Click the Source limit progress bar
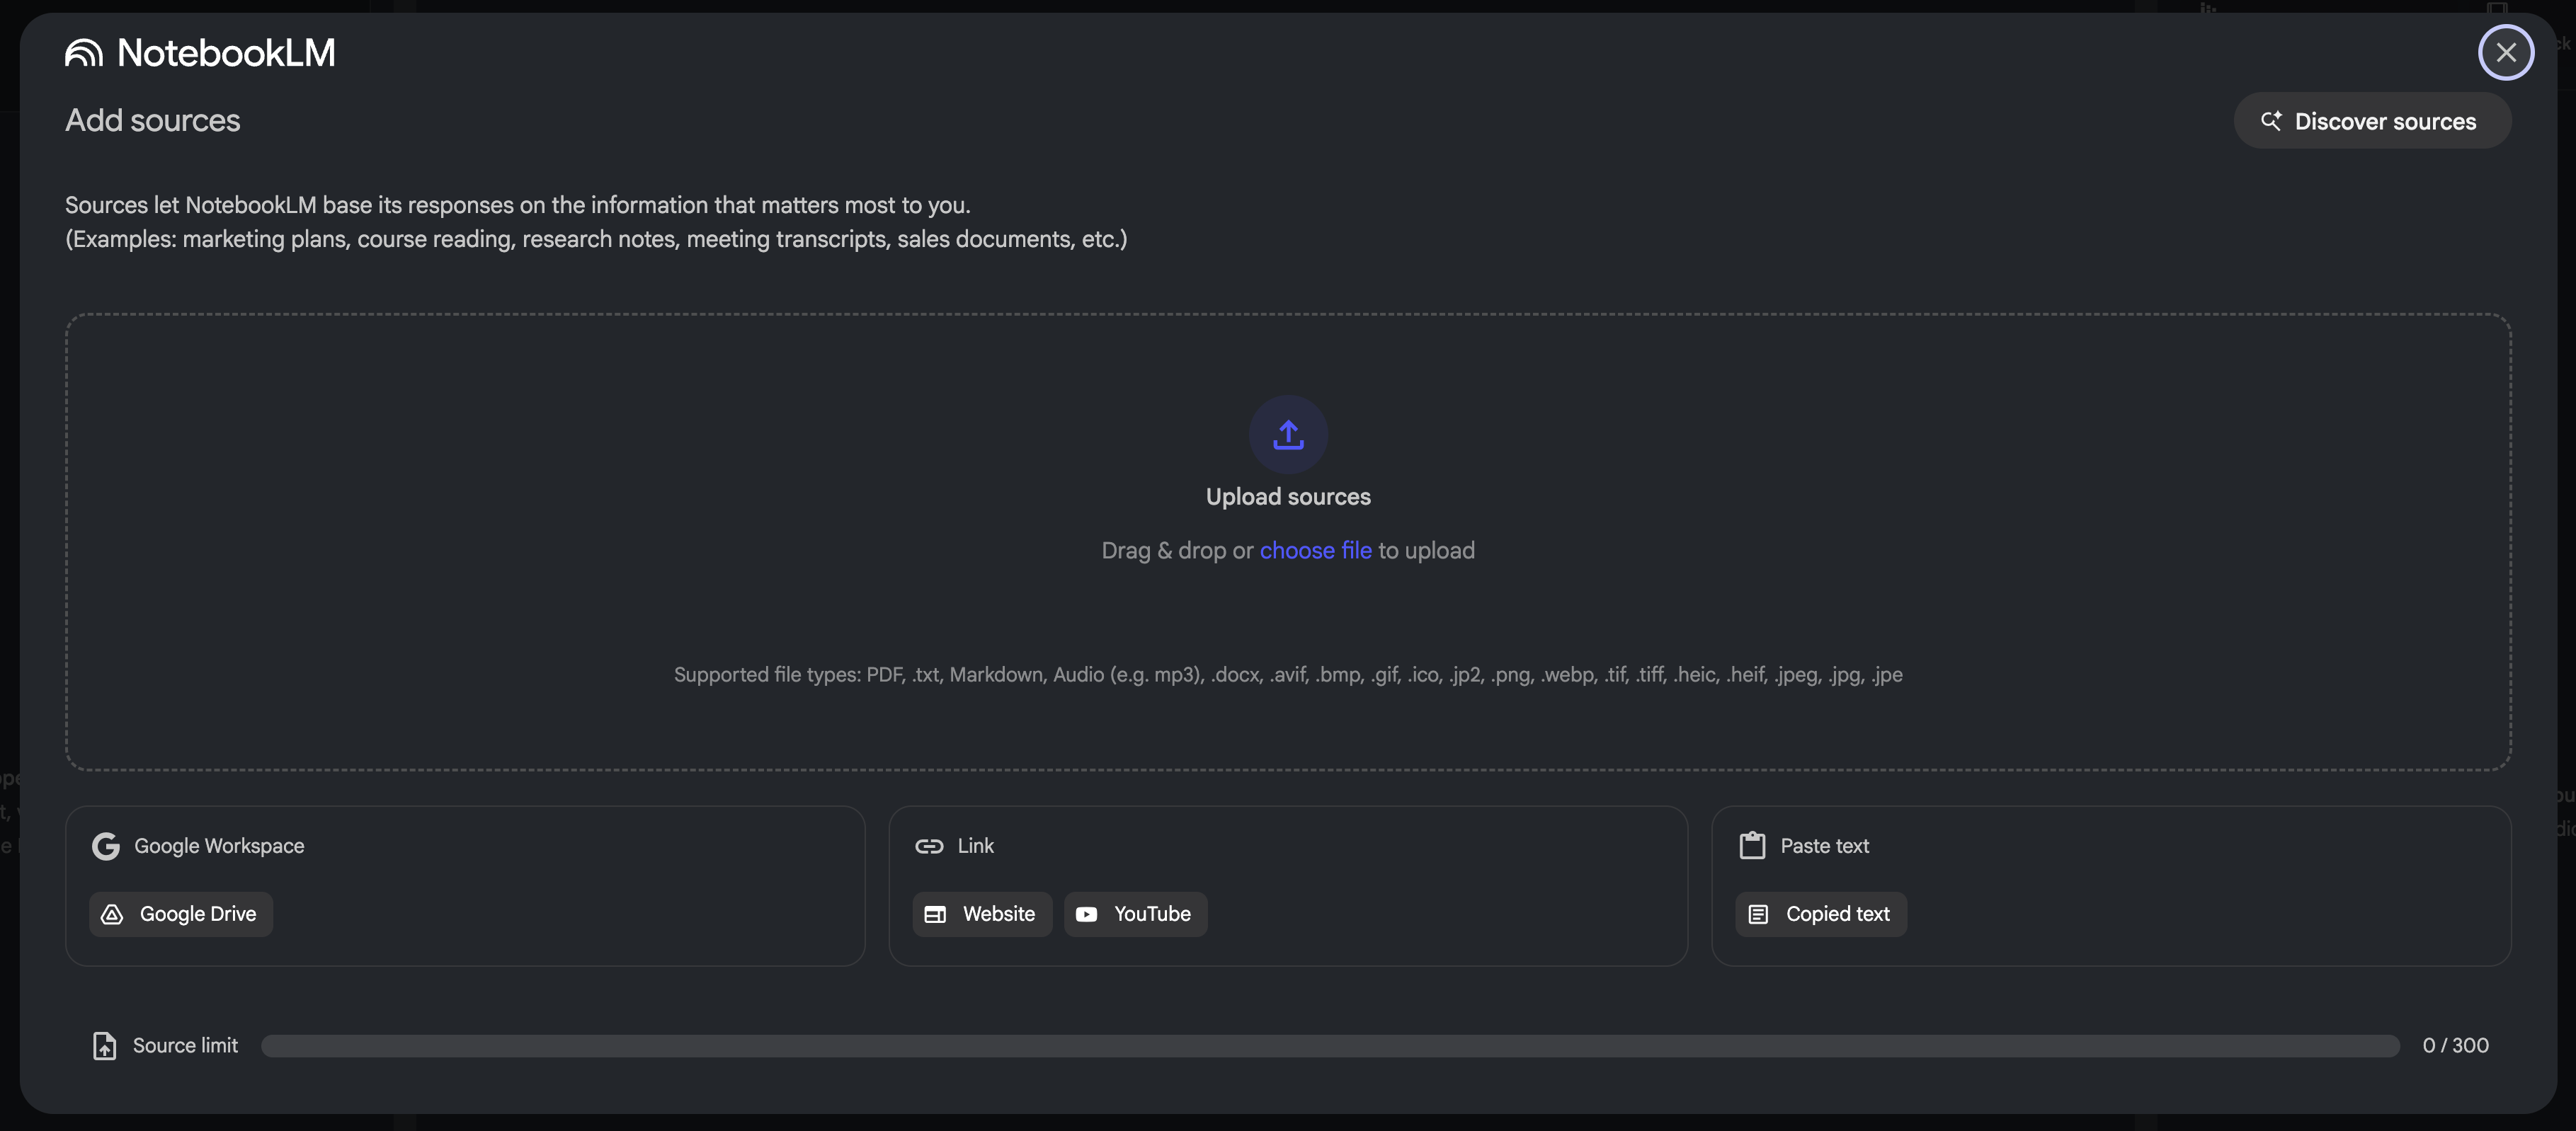Screen dimensions: 2576x1131 (x=1330, y=1045)
